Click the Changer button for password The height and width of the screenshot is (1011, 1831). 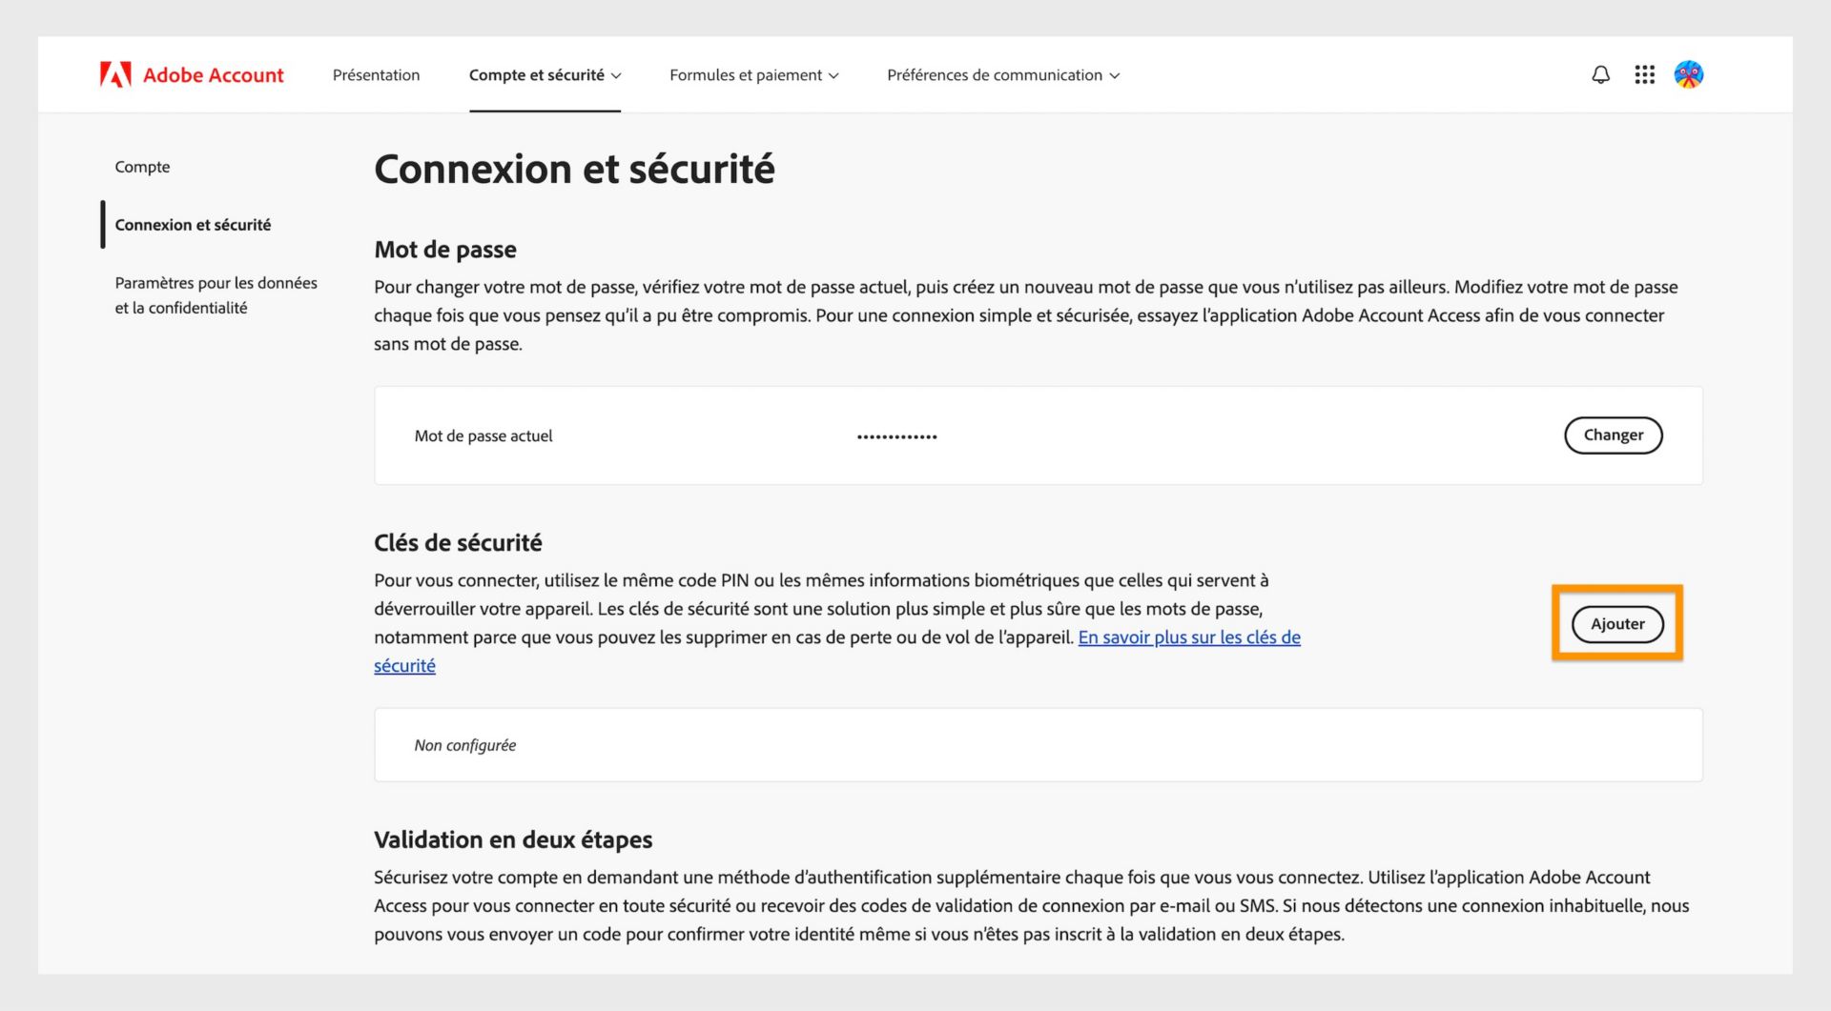coord(1613,435)
